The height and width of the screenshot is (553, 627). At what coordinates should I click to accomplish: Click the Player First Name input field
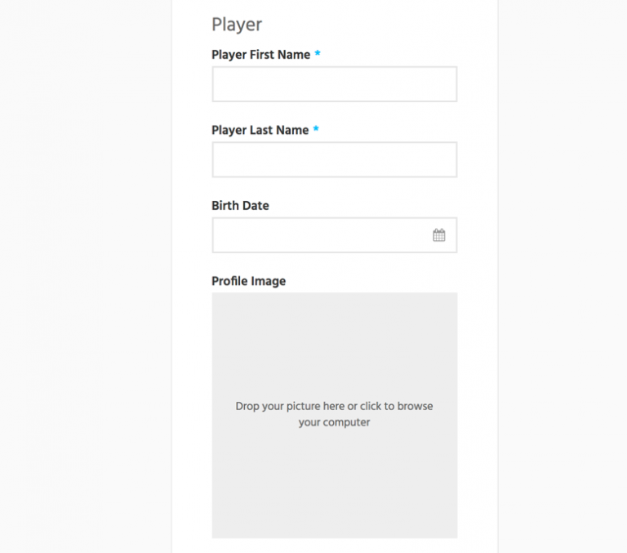(334, 84)
